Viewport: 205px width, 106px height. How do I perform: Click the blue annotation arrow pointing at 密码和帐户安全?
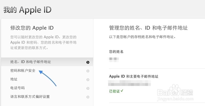pyautogui.click(x=48, y=78)
